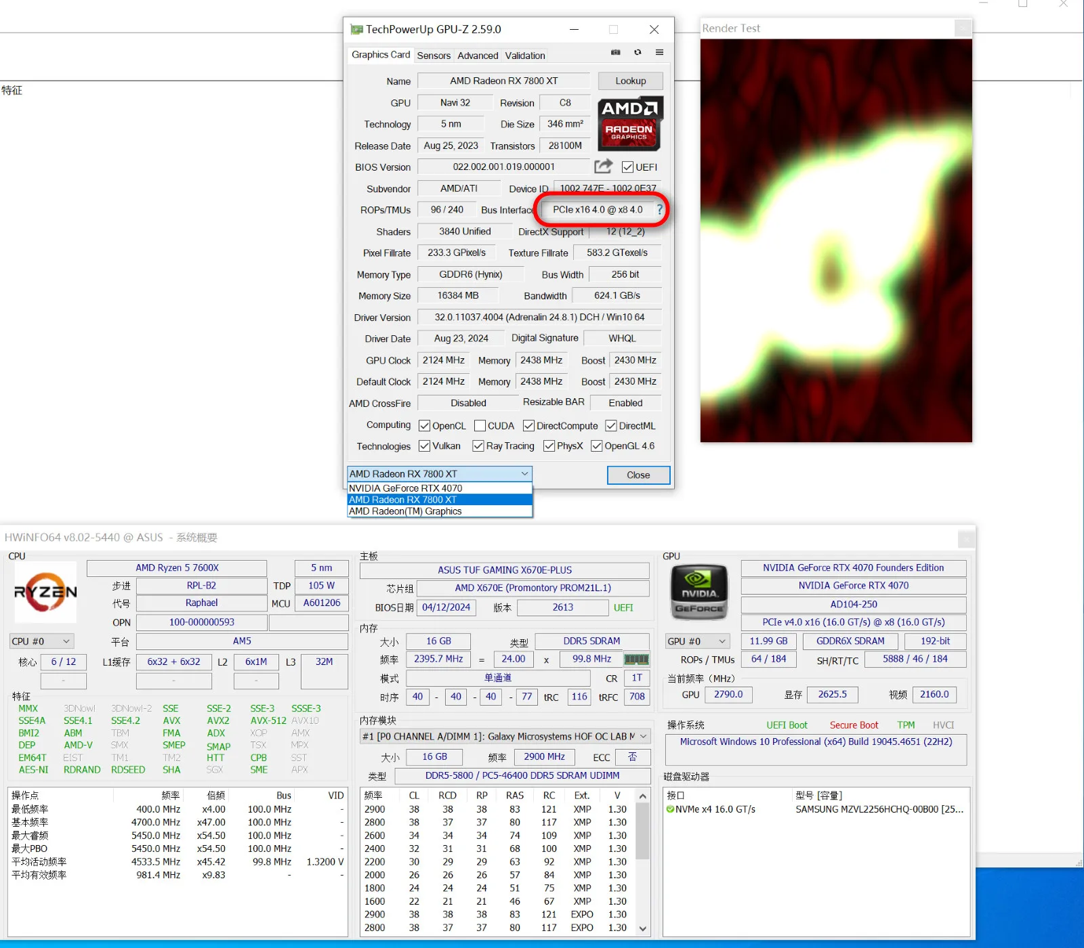The image size is (1084, 948).
Task: Toggle the CUDA checkbox
Action: coord(480,426)
